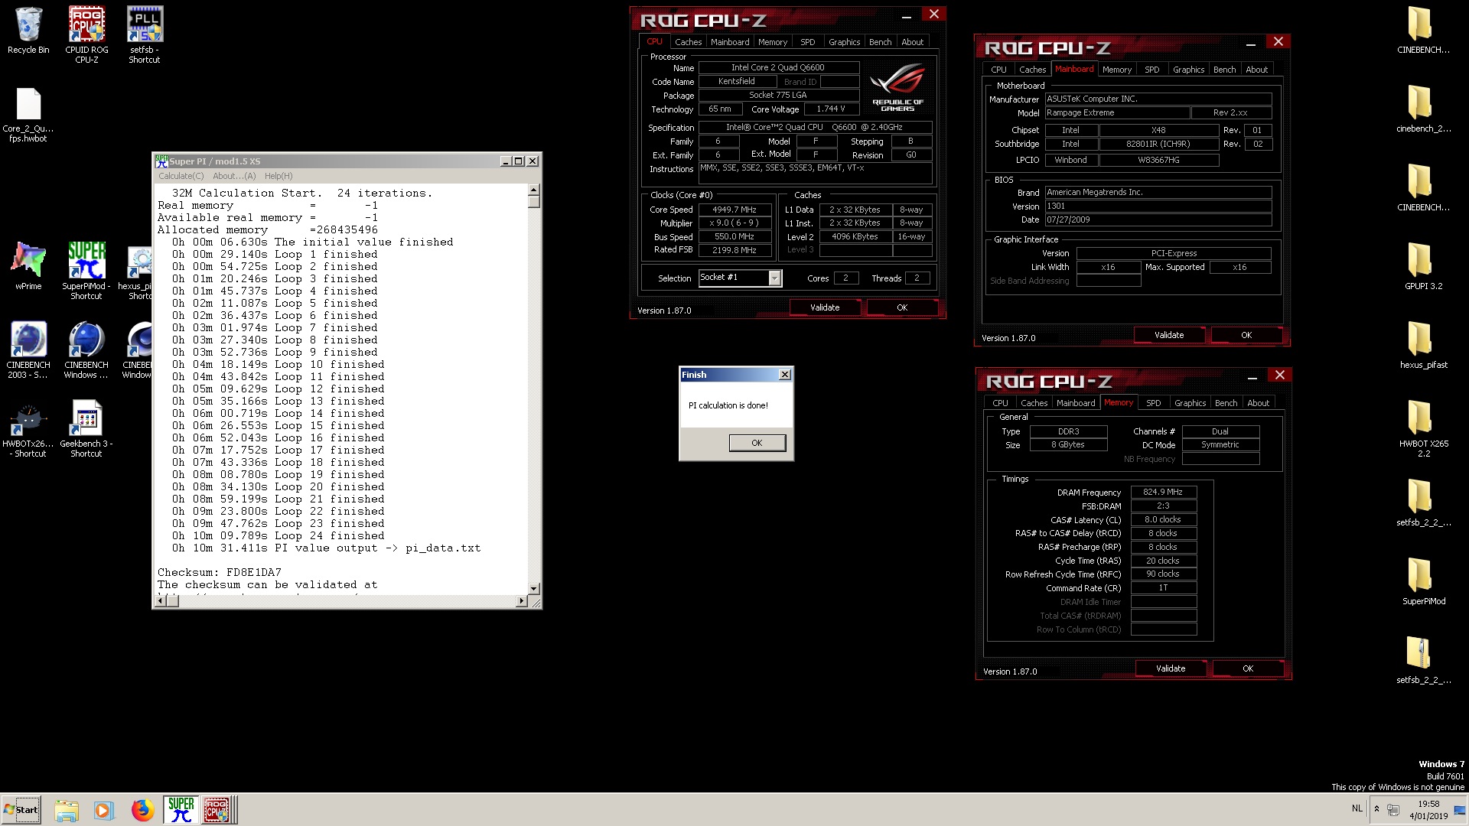Minimize the Memory CPU-Z window
1469x826 pixels.
[1252, 377]
